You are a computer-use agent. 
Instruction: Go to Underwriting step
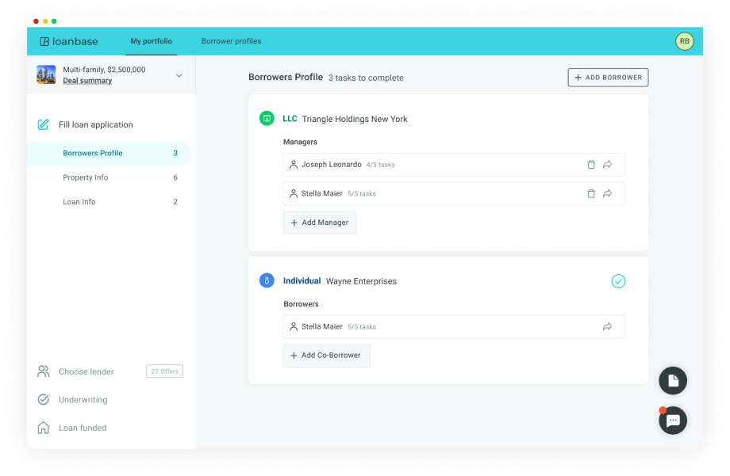[x=83, y=400]
